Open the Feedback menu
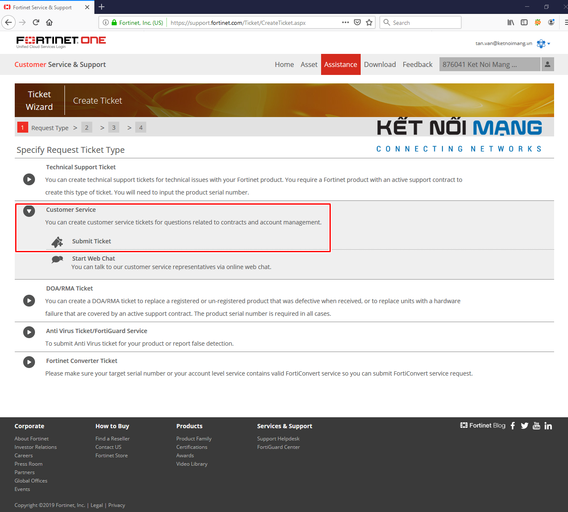 418,64
